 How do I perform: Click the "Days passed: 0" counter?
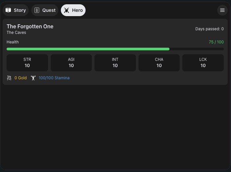tap(210, 29)
